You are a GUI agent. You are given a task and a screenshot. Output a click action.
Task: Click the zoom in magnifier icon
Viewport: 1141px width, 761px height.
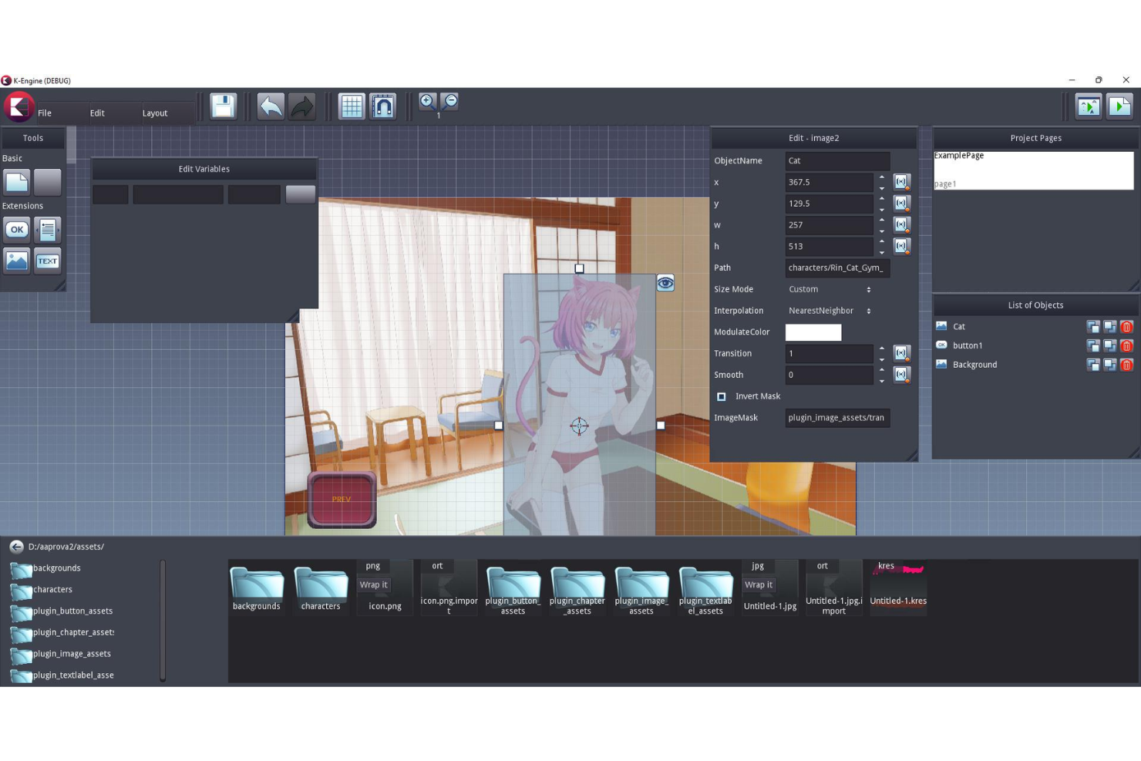click(x=426, y=100)
